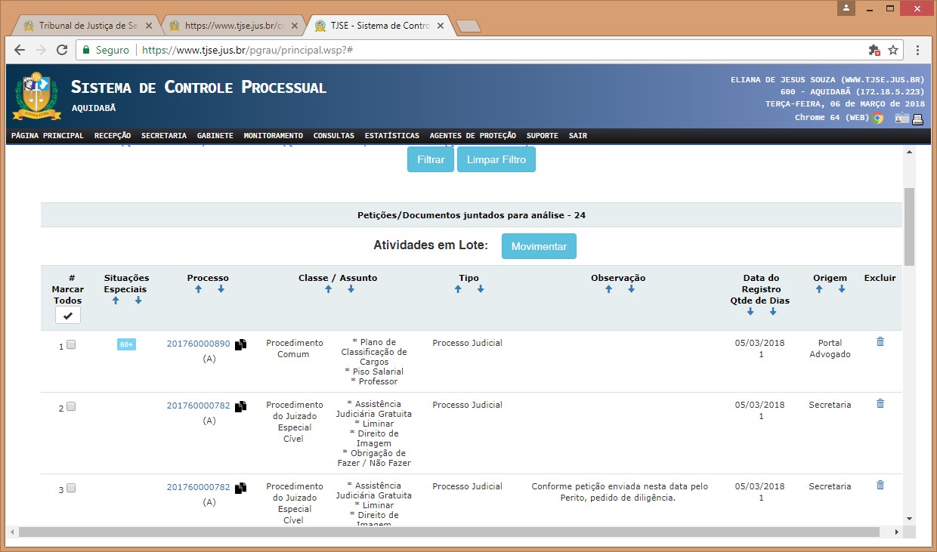Viewport: 937px width, 552px height.
Task: Open the Secretaria menu
Action: tap(163, 136)
